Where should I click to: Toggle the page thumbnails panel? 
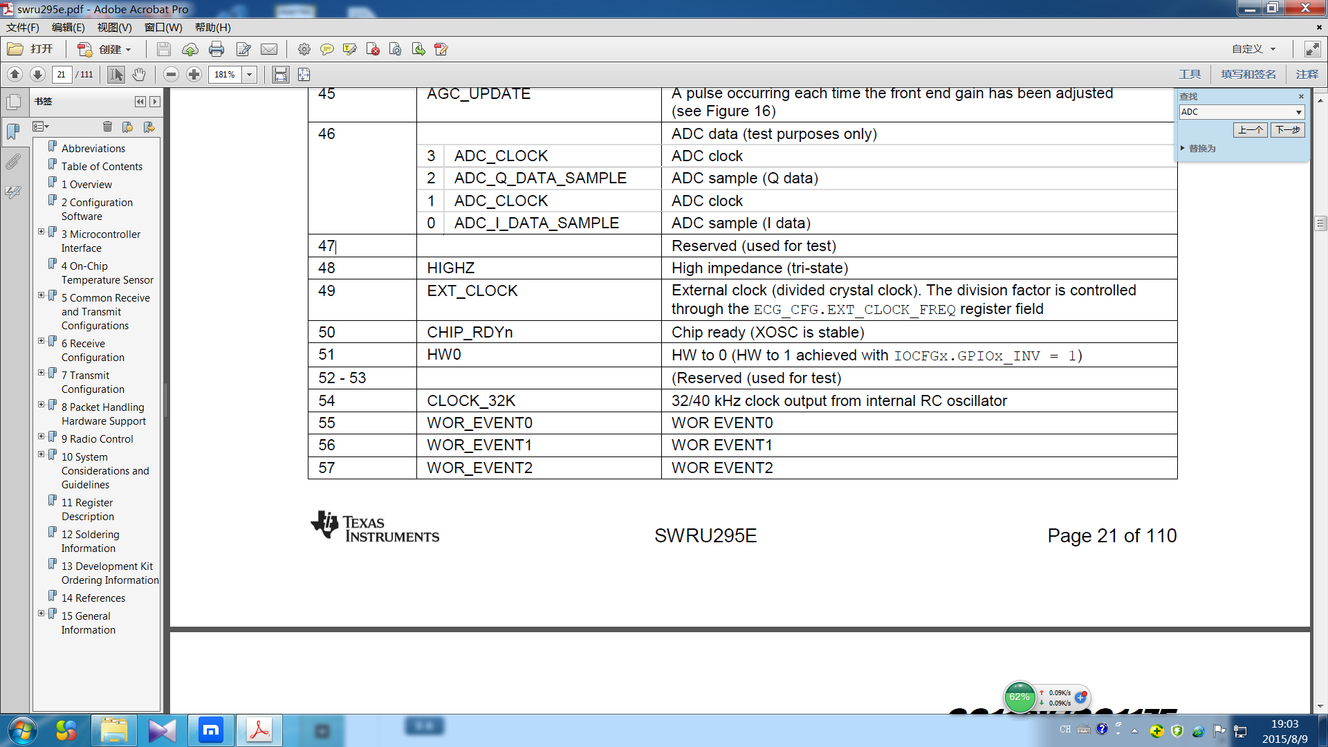[x=13, y=102]
